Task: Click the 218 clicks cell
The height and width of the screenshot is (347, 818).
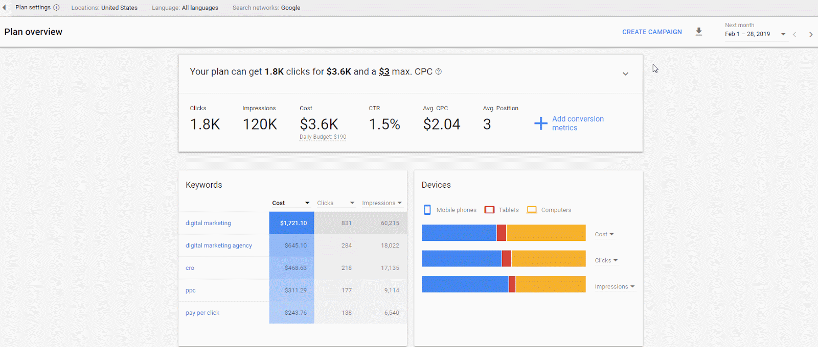Action: tap(347, 268)
